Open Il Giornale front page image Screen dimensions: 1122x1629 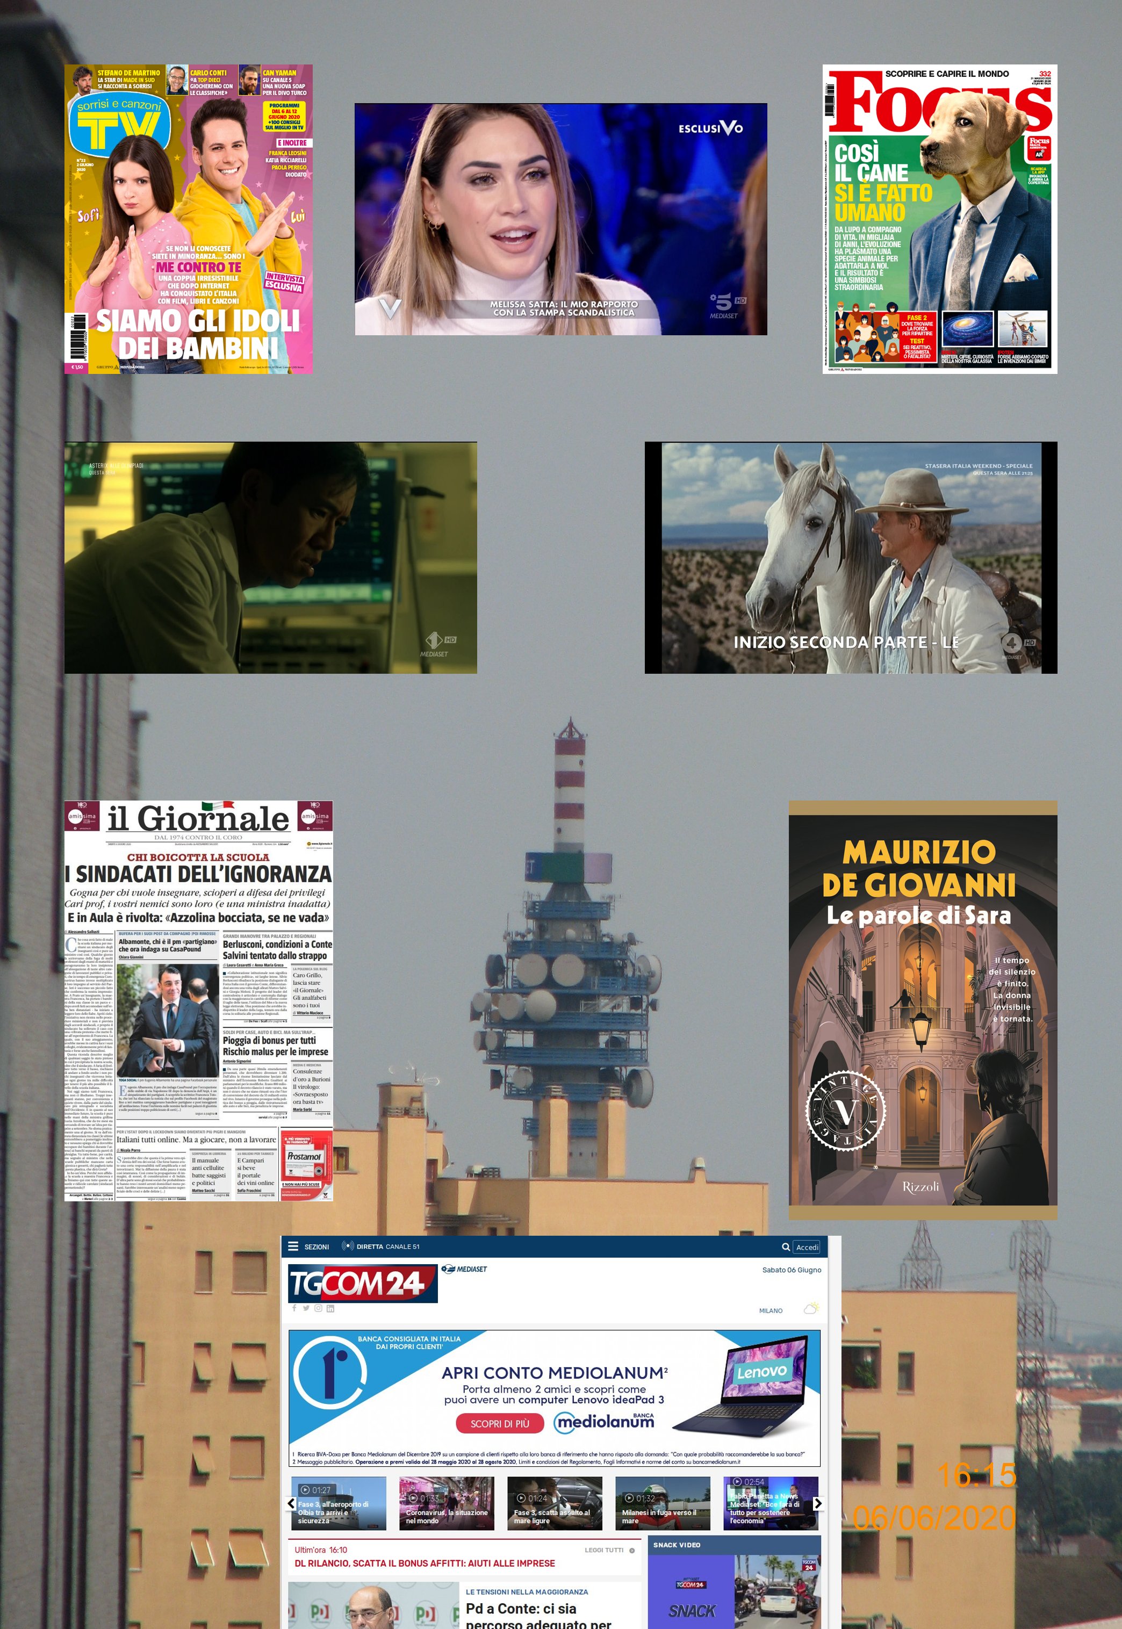click(x=198, y=1001)
